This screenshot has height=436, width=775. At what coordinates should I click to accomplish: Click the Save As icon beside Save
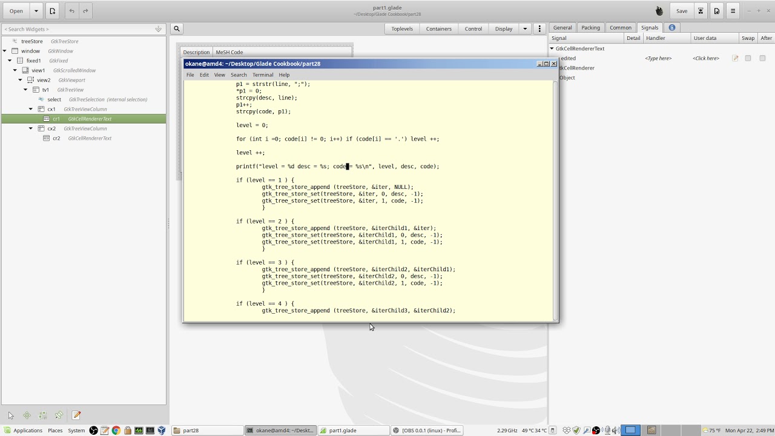[x=701, y=11]
